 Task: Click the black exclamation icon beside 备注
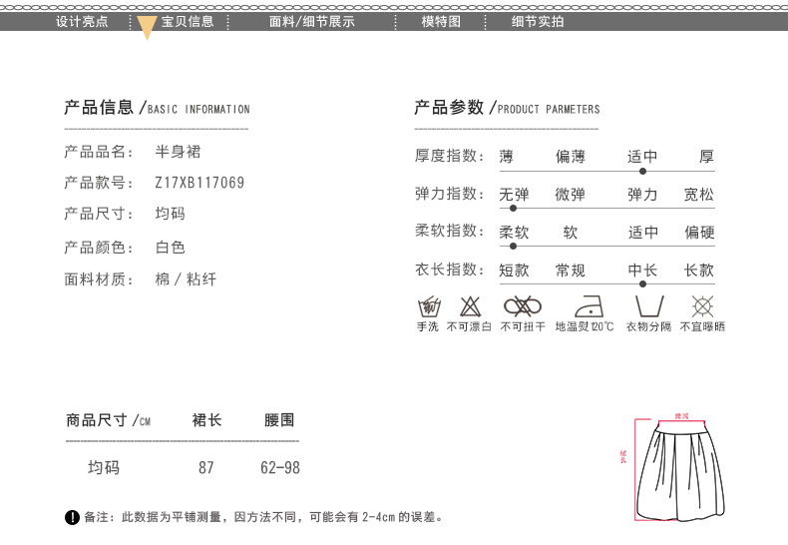(72, 517)
